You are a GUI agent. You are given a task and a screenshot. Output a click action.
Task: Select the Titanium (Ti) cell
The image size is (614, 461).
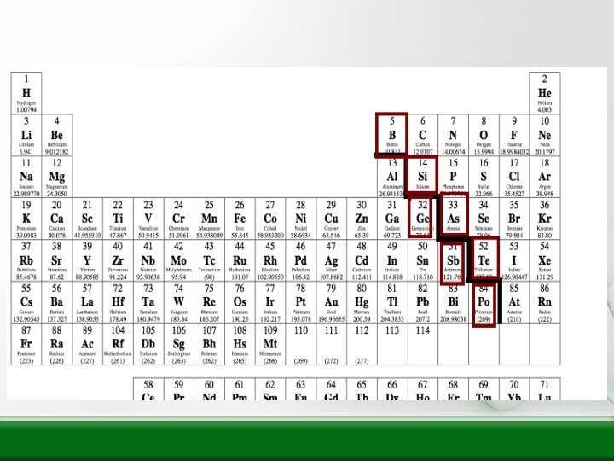point(118,219)
